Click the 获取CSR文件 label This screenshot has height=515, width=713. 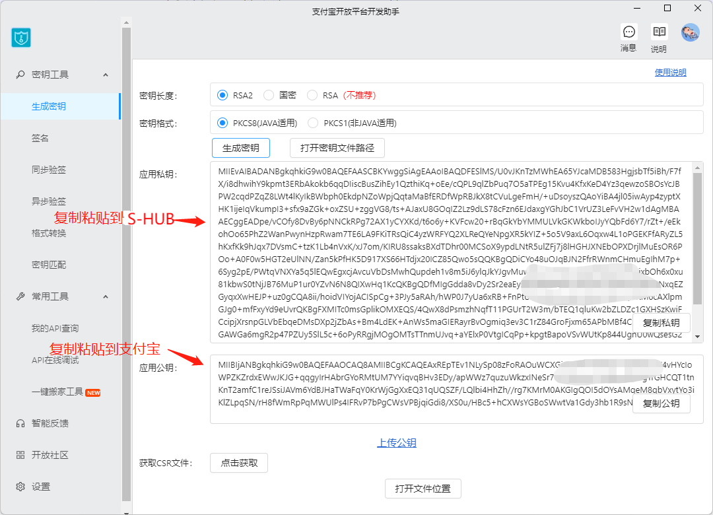[166, 463]
